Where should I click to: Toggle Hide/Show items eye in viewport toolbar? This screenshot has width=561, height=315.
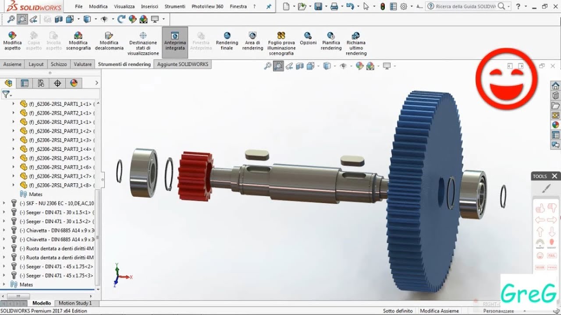(x=343, y=66)
